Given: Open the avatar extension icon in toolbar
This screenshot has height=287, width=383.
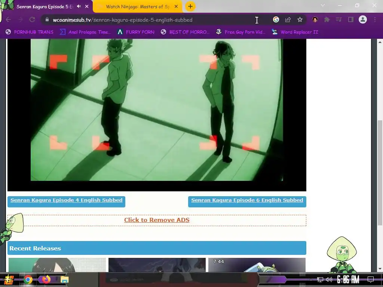Looking at the screenshot, I should point(315,19).
